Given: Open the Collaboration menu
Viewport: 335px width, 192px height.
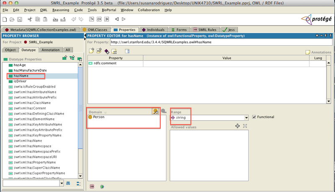Looking at the screenshot, I should pos(149,10).
